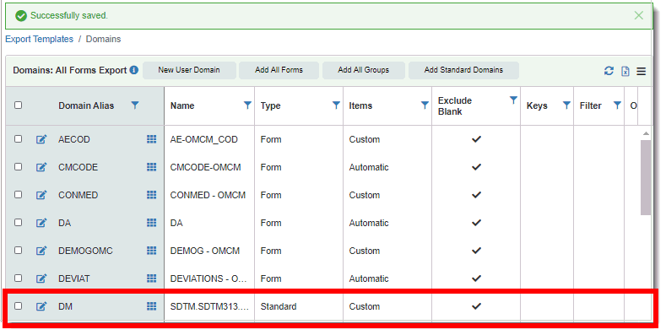Click the Add Standard Domains button

point(463,70)
